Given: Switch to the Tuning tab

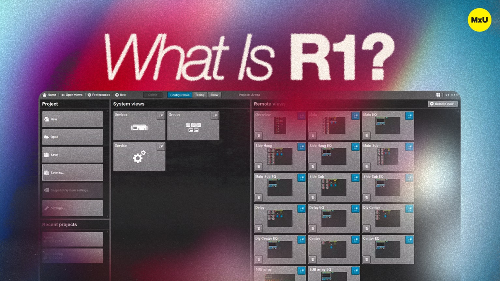Looking at the screenshot, I should point(199,95).
